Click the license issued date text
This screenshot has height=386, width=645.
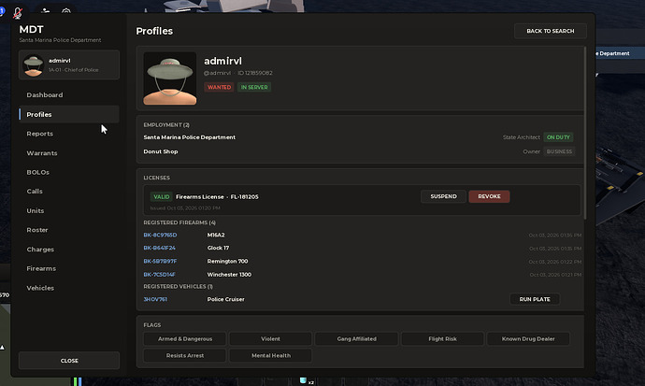pos(185,208)
